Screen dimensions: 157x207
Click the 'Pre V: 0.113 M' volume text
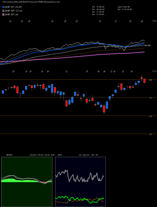click(124, 9)
